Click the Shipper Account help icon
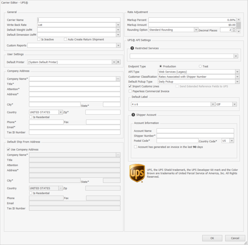 pyautogui.click(x=133, y=115)
